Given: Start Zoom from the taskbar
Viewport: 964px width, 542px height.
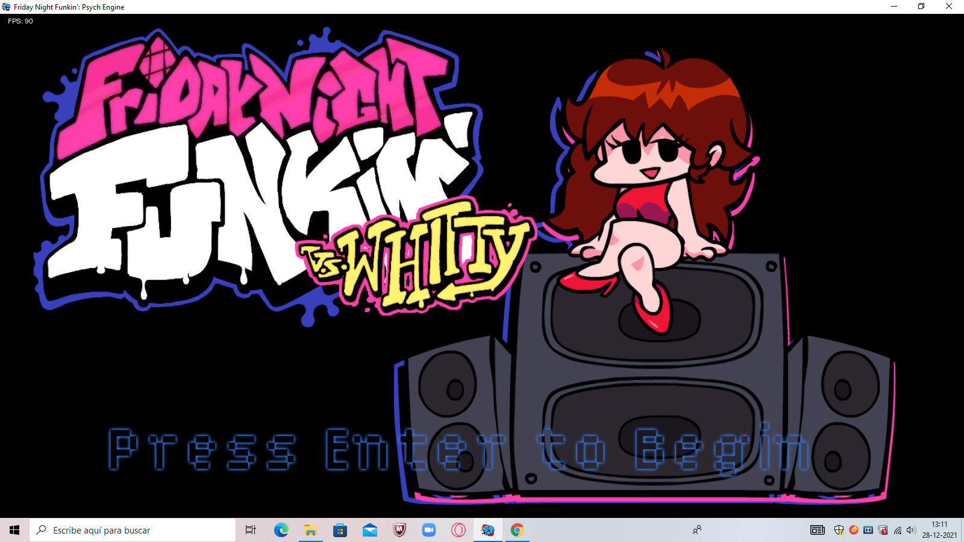Looking at the screenshot, I should click(428, 531).
